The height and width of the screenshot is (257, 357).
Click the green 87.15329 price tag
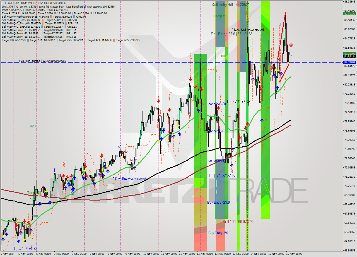[349, 14]
